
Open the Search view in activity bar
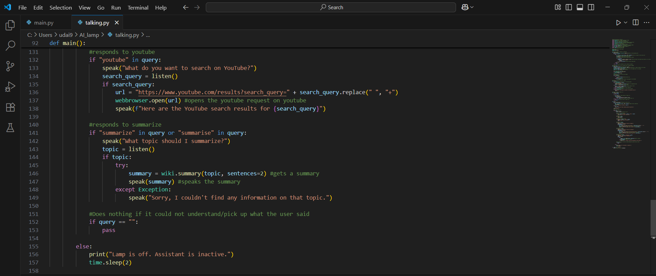pyautogui.click(x=10, y=45)
